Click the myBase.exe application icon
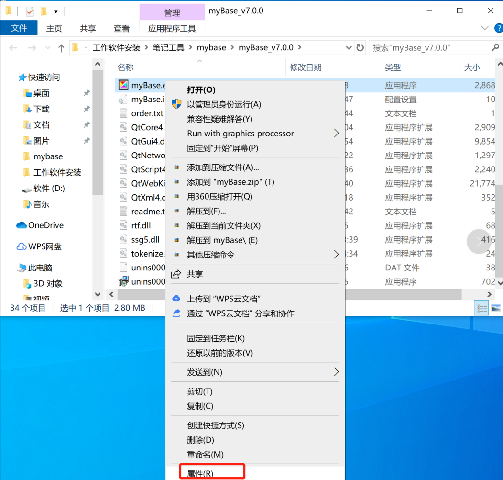This screenshot has height=480, width=503. click(123, 85)
